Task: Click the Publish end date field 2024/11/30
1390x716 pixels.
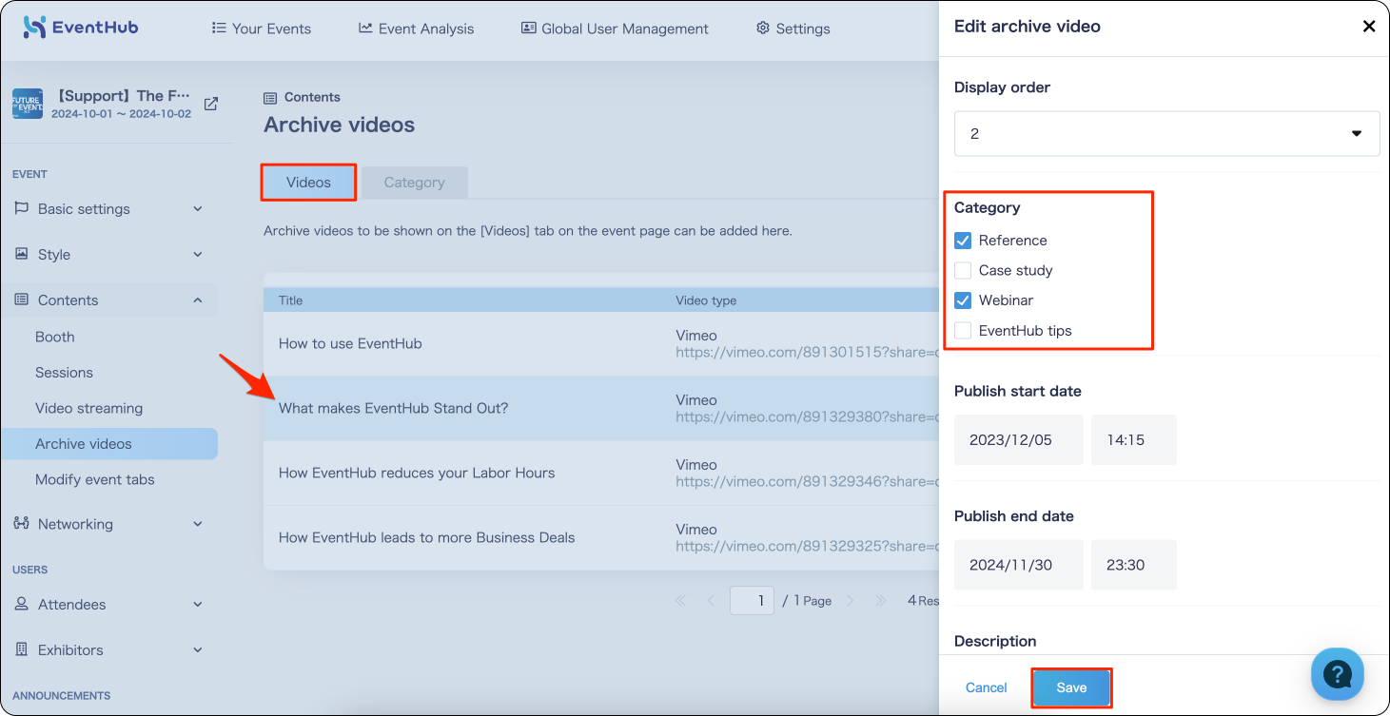Action: (x=1019, y=565)
